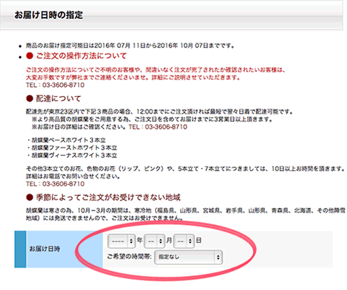The height and width of the screenshot is (290, 347).
Task: Click the 年 label after the year selector
Action: [140, 241]
